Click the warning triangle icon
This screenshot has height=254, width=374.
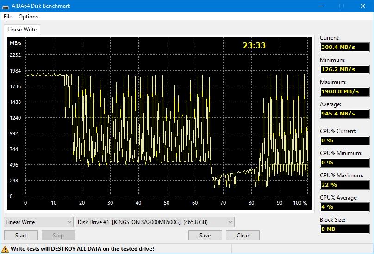click(5, 249)
